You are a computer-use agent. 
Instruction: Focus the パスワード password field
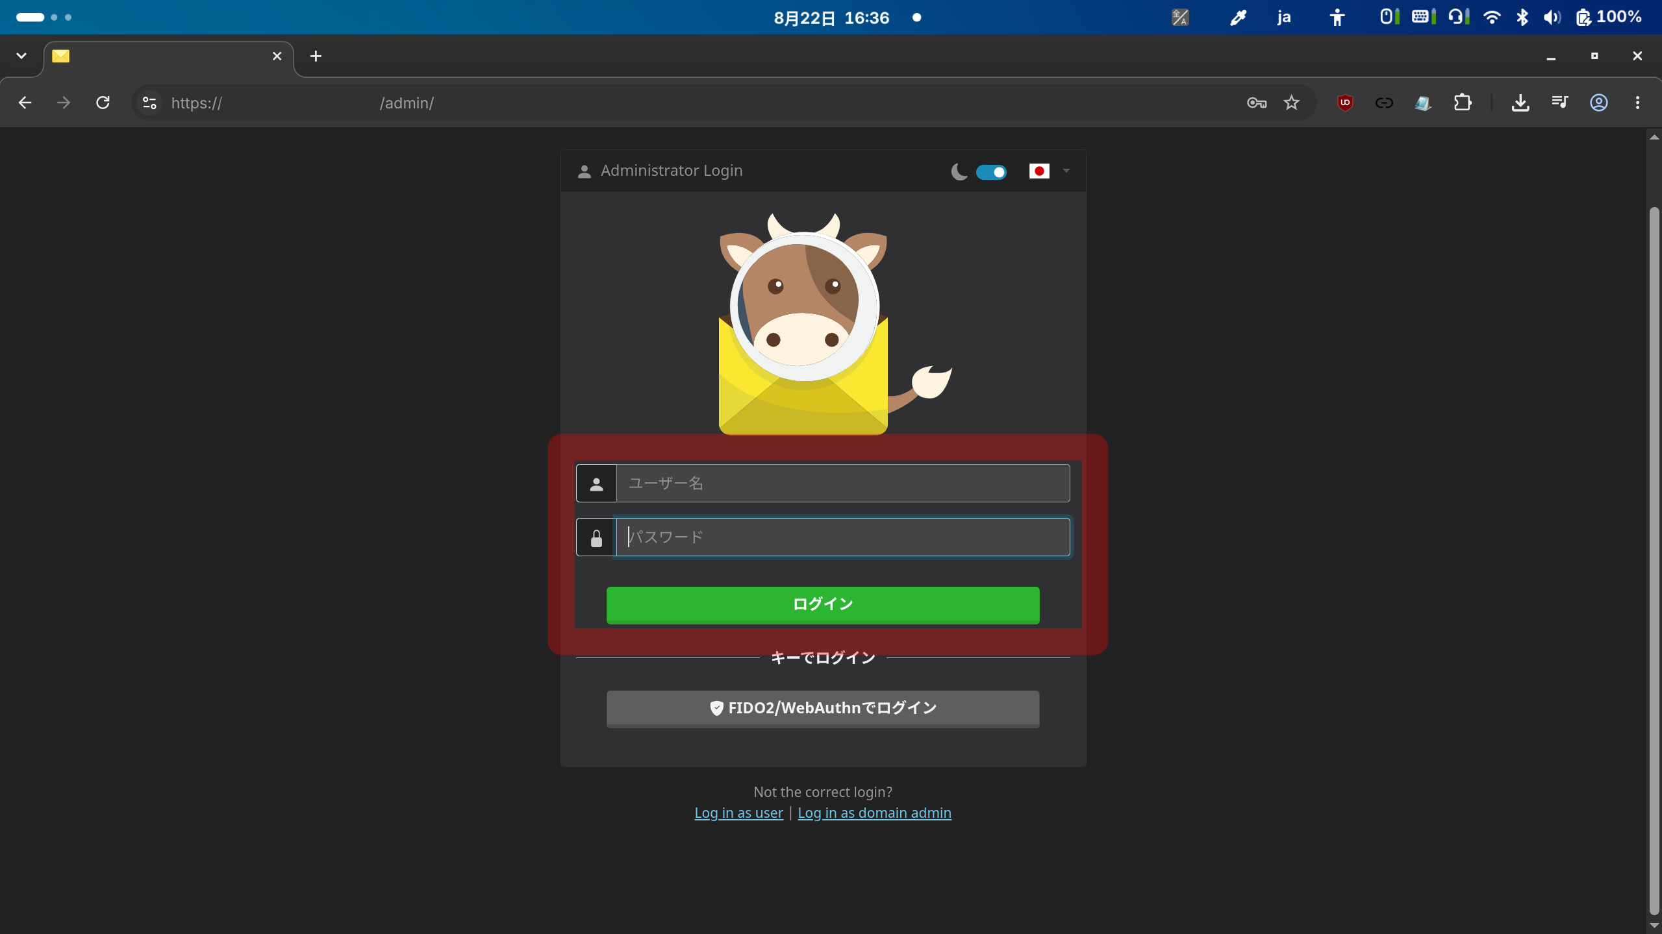pos(842,537)
